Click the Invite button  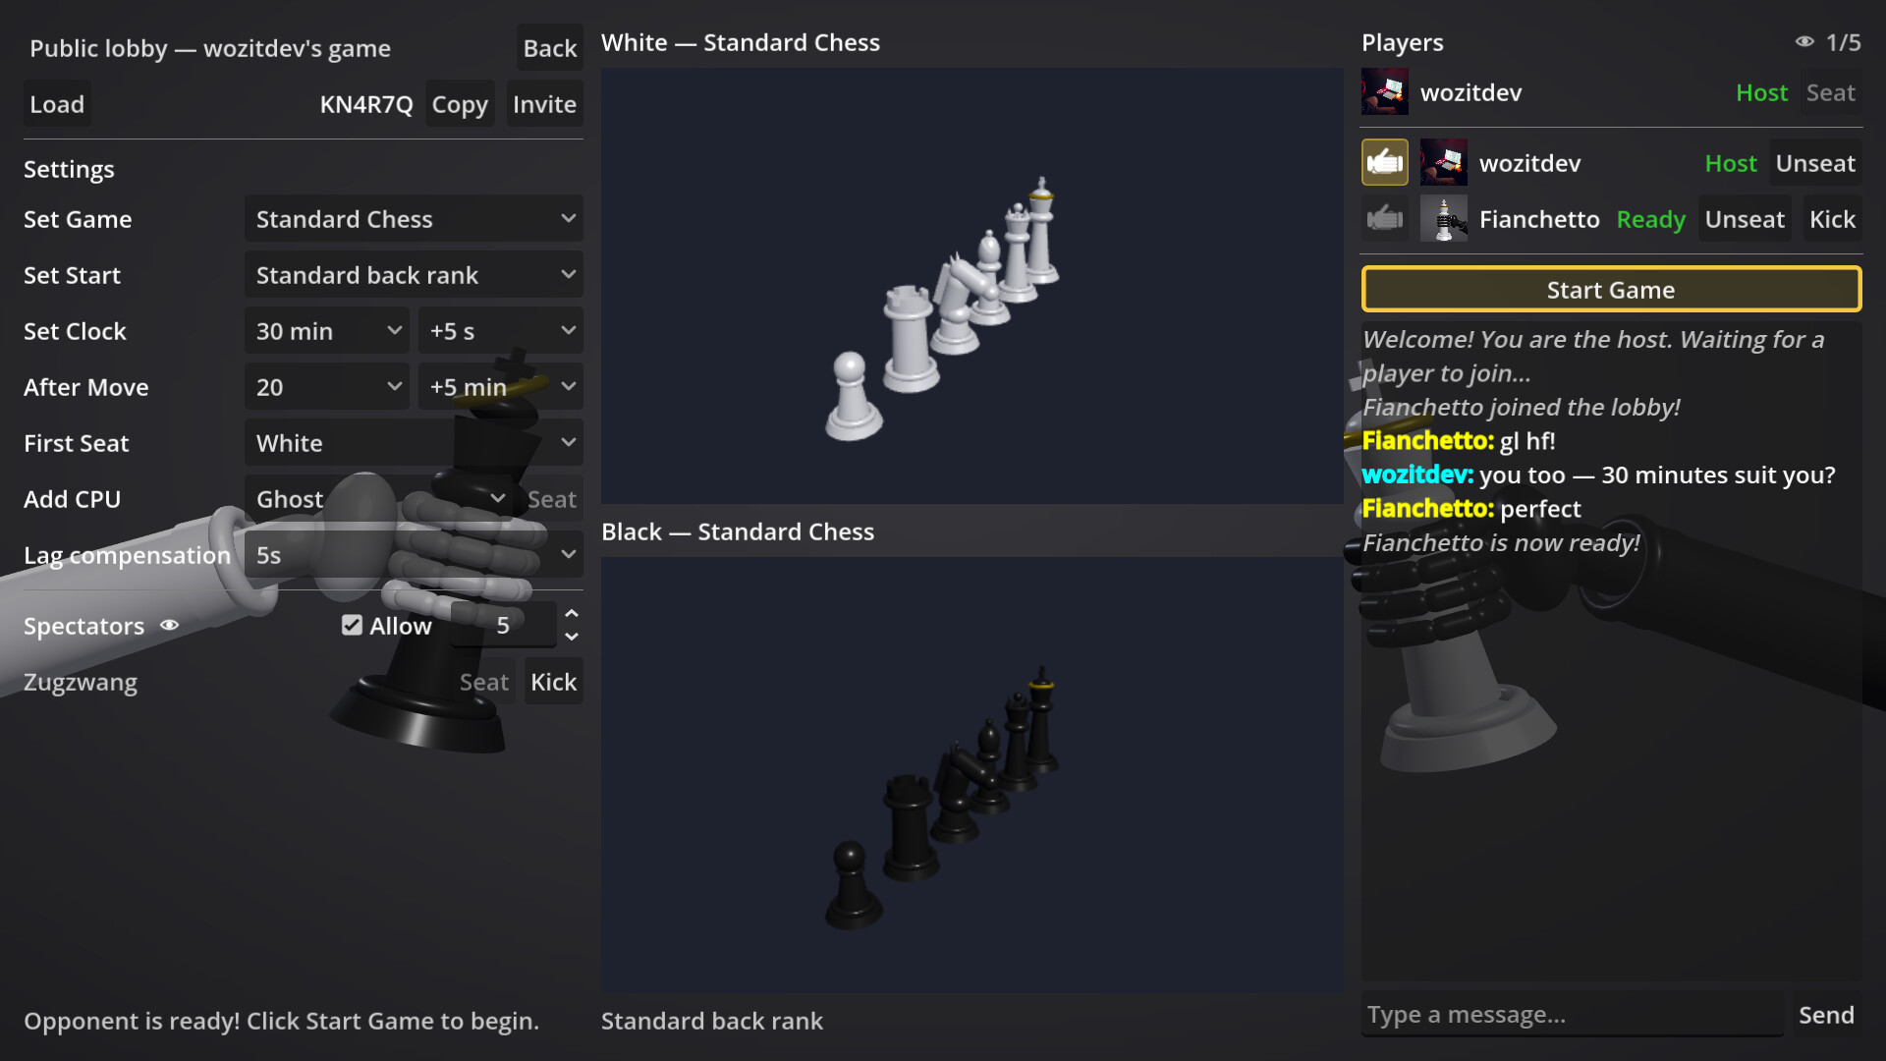(544, 104)
